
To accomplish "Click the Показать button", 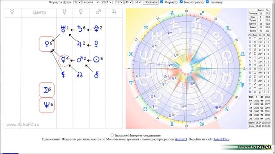I will 150,2.
